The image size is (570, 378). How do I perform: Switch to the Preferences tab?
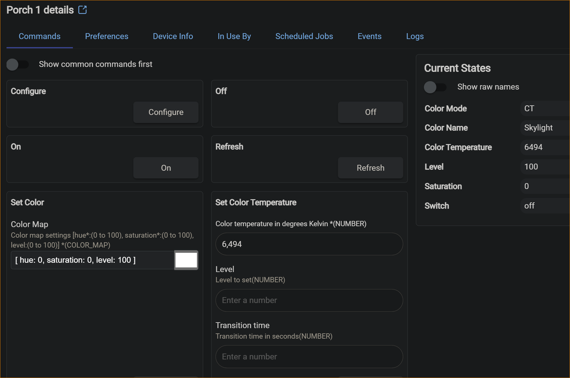point(106,36)
